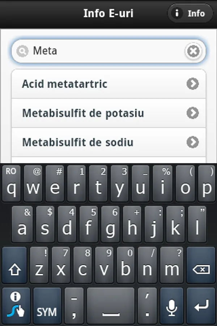
Task: Expand the Metabisulfit de sodiu chevron
Action: coord(192,142)
